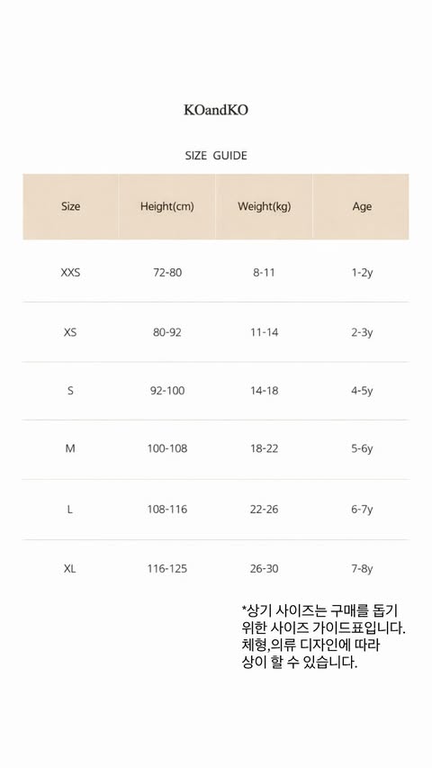Image resolution: width=432 pixels, height=768 pixels.
Task: Select the Weight(kg) column header
Action: 264,206
